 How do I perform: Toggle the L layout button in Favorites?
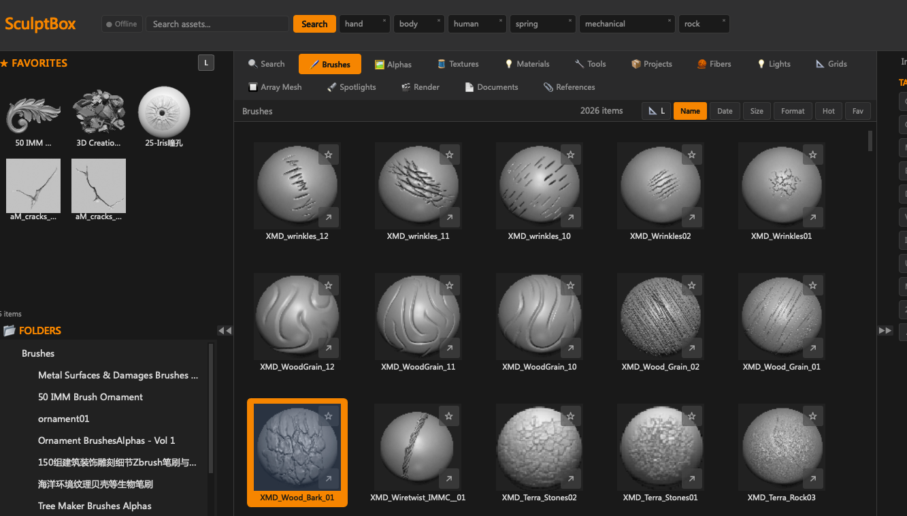click(206, 63)
